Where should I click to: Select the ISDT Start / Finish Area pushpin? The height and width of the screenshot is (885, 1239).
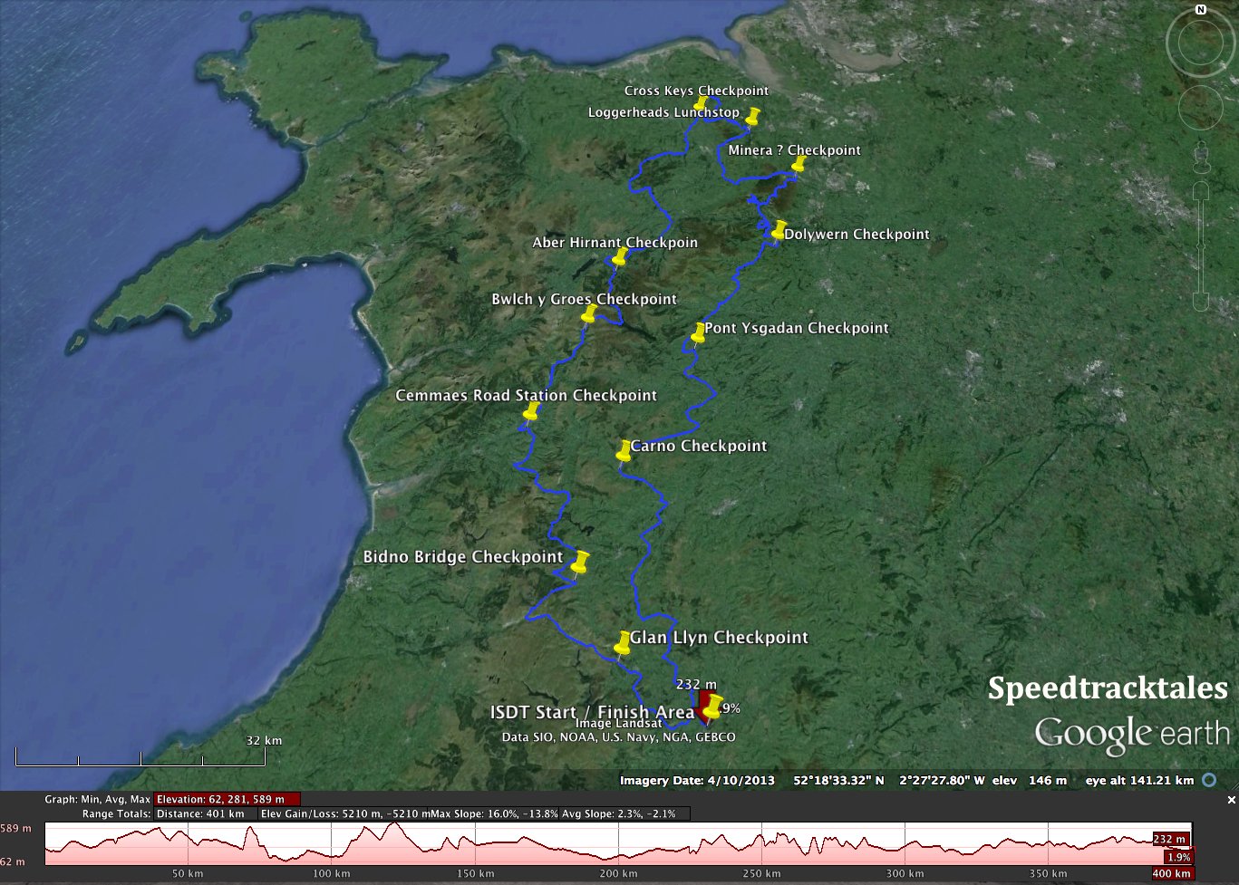point(713,705)
